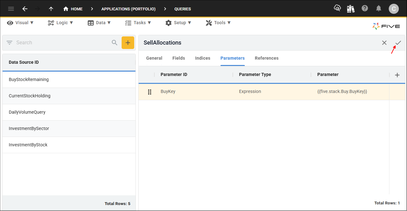The width and height of the screenshot is (407, 211).
Task: Select the InvestmentByStock query
Action: (x=69, y=145)
